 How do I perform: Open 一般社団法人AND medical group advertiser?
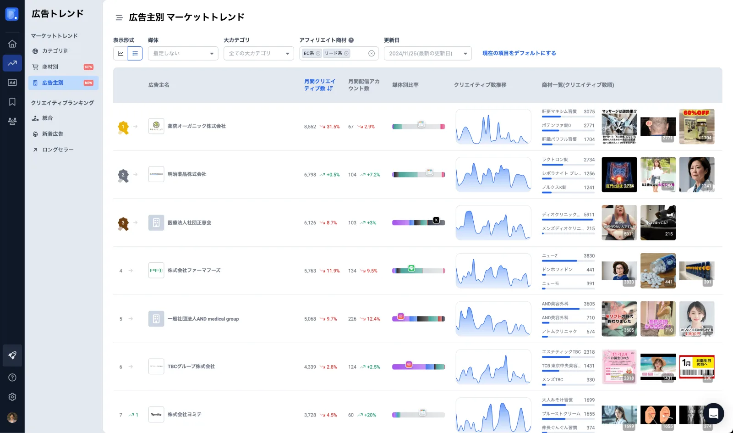pyautogui.click(x=203, y=319)
